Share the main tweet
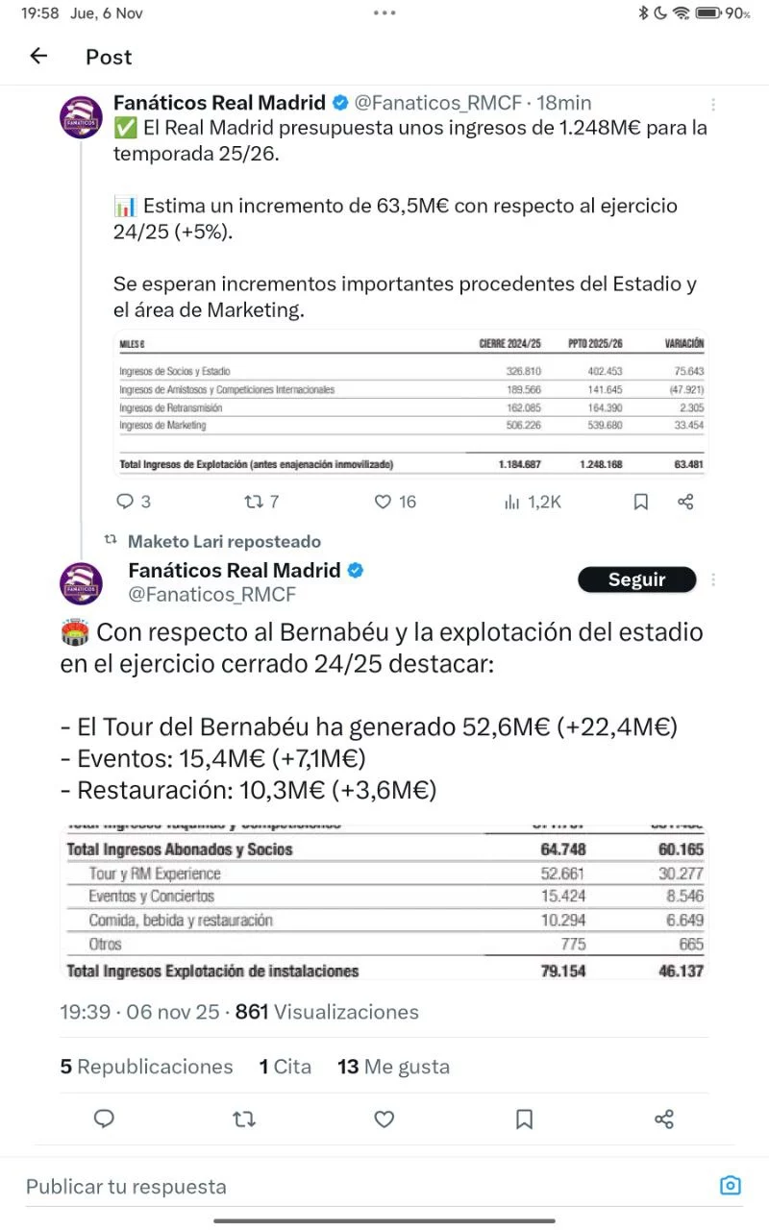The height and width of the screenshot is (1230, 769). pyautogui.click(x=663, y=1119)
